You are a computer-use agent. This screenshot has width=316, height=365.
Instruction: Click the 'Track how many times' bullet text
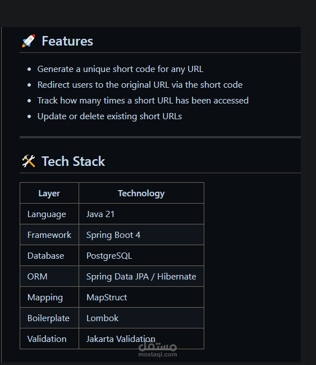pyautogui.click(x=143, y=101)
